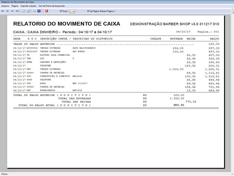Click AGUA description text

(x=43, y=83)
